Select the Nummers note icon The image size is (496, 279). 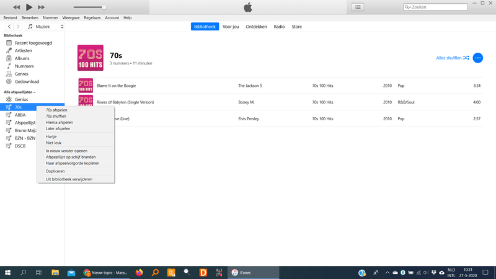9,66
